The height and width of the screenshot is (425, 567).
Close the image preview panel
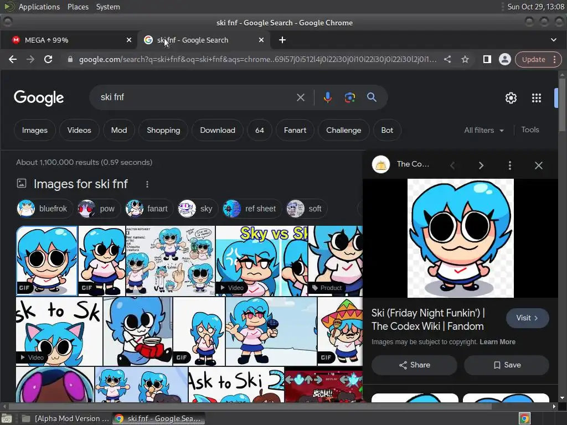[x=539, y=165]
